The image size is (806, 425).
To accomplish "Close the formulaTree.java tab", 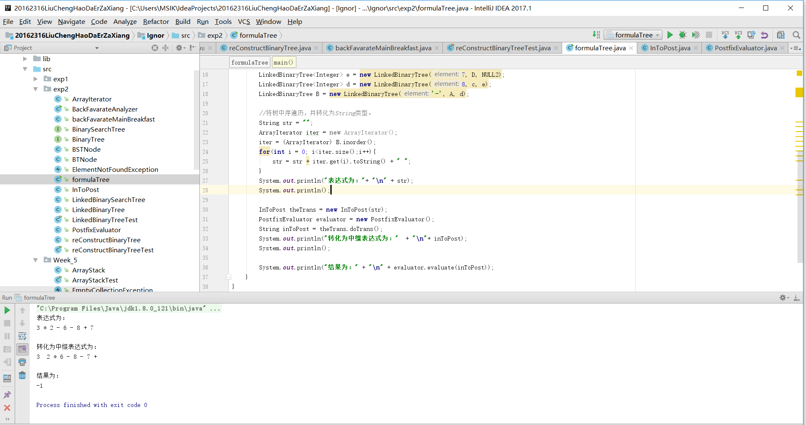I will tap(631, 48).
